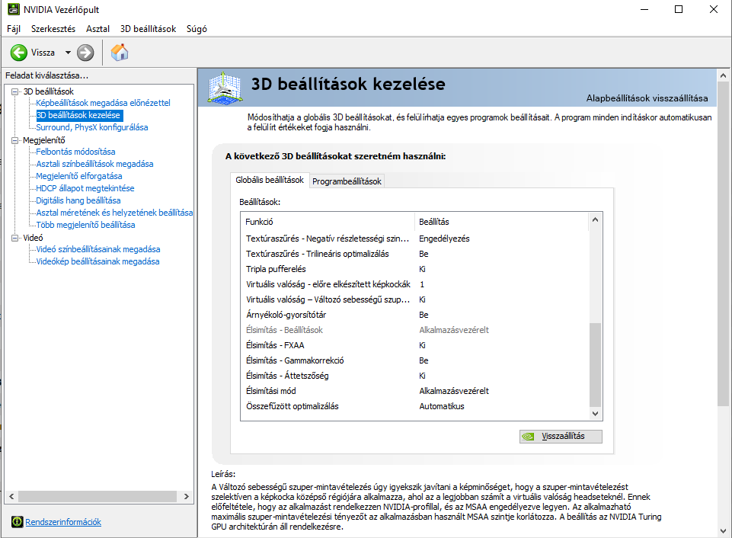732x538 pixels.
Task: Collapse the 3D beállítások tree node
Action: pyautogui.click(x=15, y=91)
